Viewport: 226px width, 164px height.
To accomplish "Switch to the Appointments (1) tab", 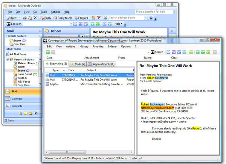I will click(101, 64).
